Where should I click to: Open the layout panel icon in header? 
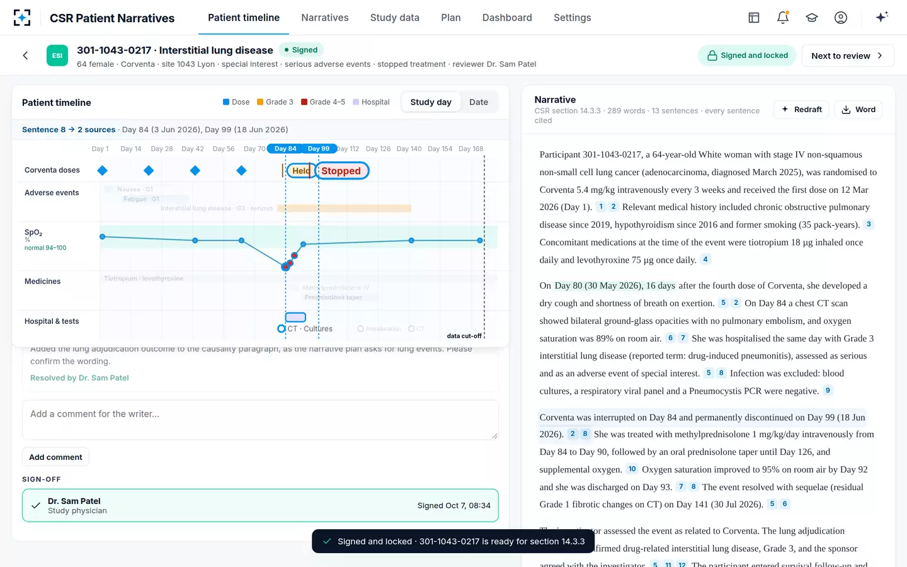[754, 18]
